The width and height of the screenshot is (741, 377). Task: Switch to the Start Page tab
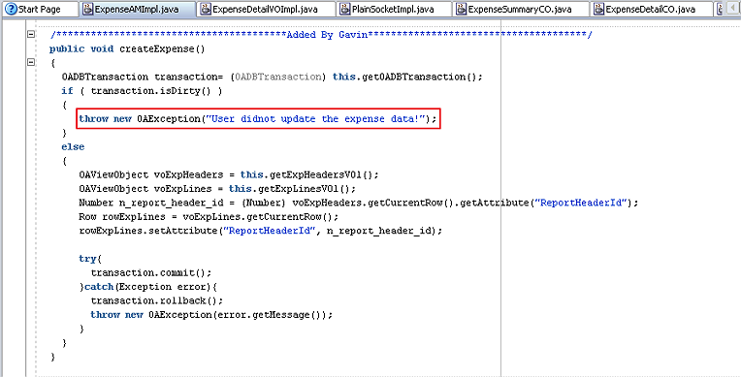(40, 9)
